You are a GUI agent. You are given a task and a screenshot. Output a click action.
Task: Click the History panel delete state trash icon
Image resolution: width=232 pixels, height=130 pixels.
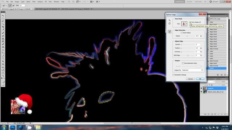(225, 75)
